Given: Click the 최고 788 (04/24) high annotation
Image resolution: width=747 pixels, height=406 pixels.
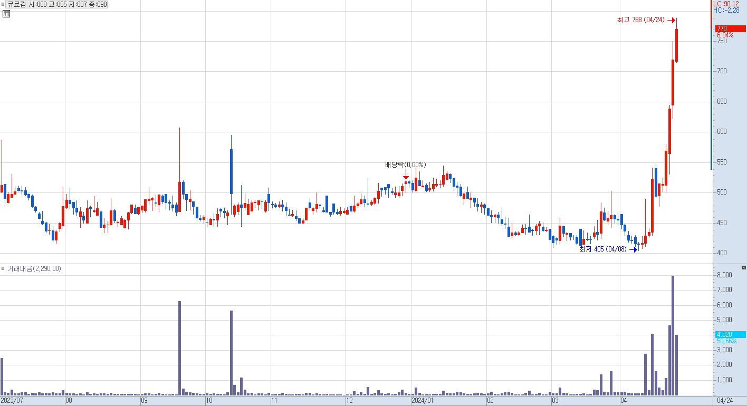Looking at the screenshot, I should coord(641,20).
